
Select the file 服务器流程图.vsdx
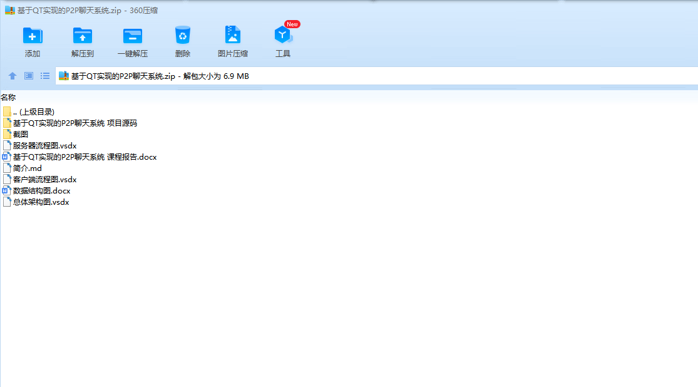[x=39, y=146]
